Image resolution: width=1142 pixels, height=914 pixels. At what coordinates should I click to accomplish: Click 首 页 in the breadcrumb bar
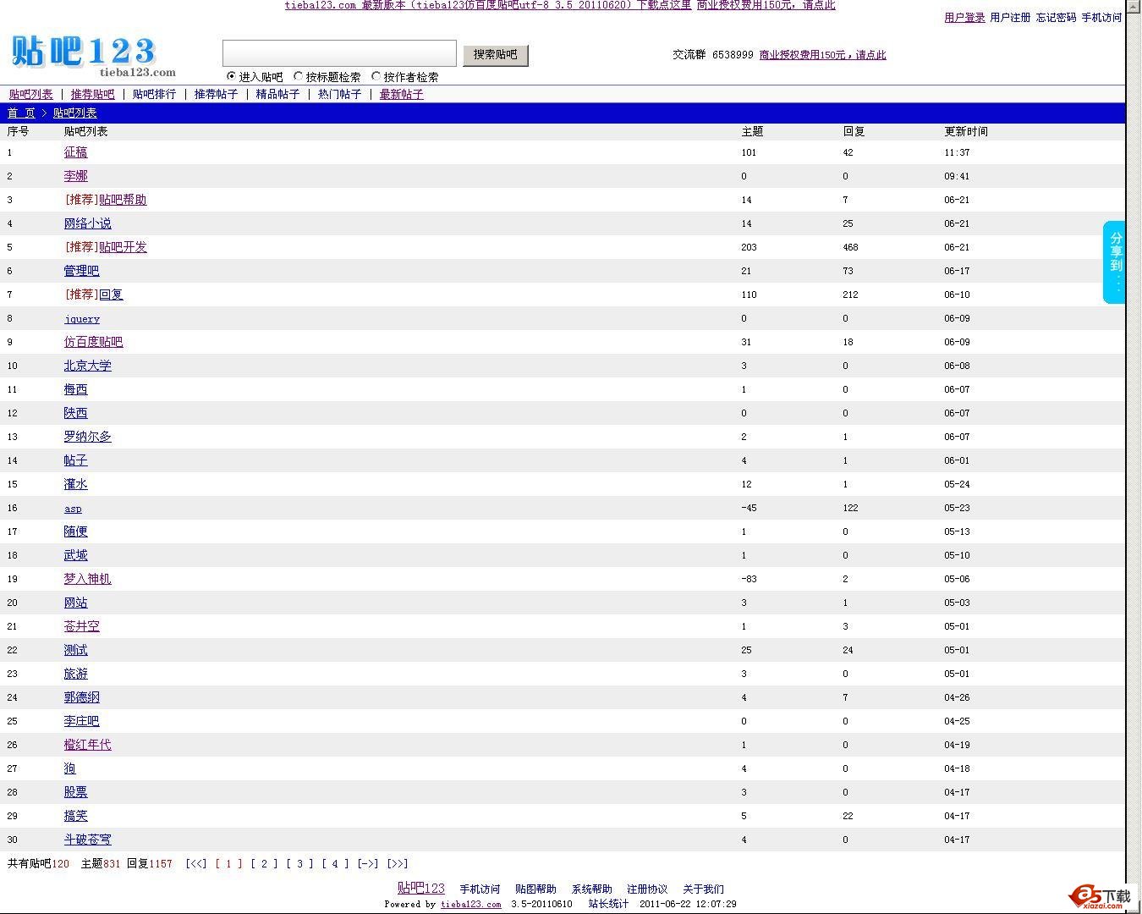[21, 113]
